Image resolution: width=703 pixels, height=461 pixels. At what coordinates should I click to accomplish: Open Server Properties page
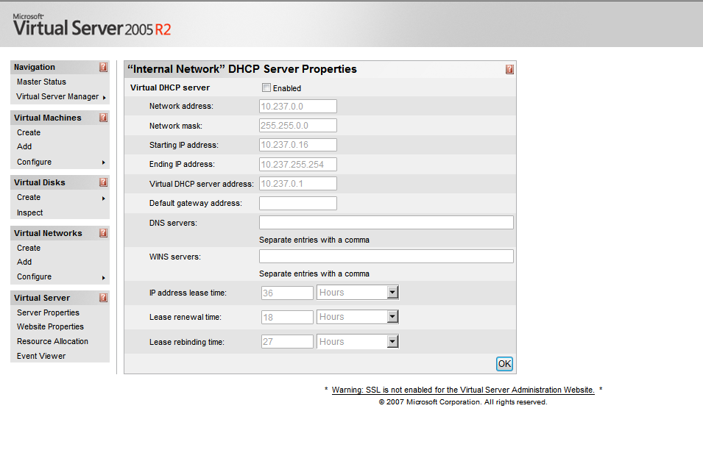click(x=48, y=312)
